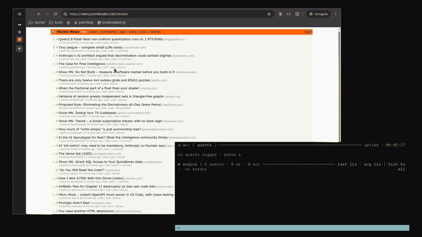The height and width of the screenshot is (237, 422).
Task: Open Anthropic's AI architect story
Action: (115, 56)
